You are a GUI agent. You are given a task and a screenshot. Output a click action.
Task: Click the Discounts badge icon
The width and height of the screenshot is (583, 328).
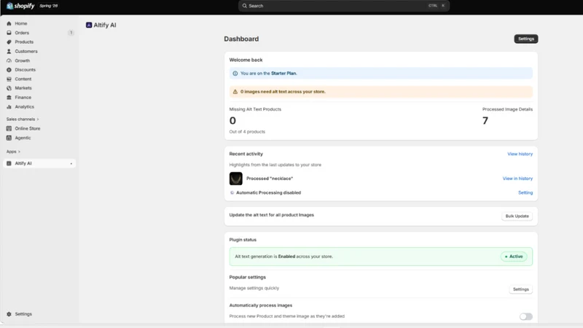coord(9,70)
